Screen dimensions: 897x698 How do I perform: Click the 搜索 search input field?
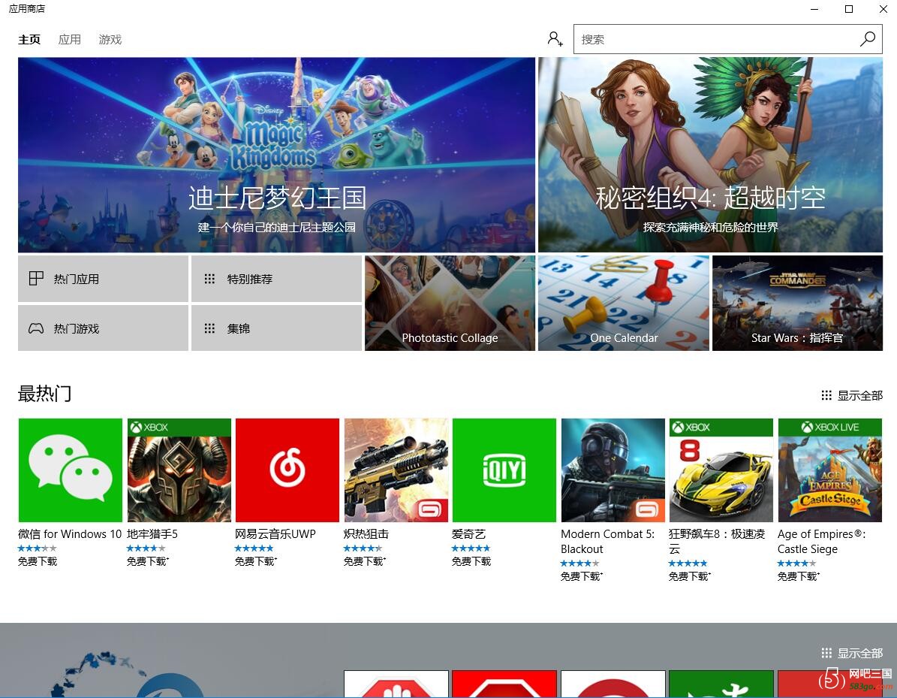click(727, 40)
